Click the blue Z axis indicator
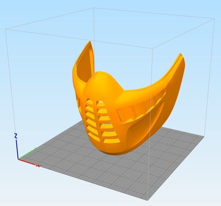Image resolution: width=221 pixels, height=206 pixels. click(17, 146)
